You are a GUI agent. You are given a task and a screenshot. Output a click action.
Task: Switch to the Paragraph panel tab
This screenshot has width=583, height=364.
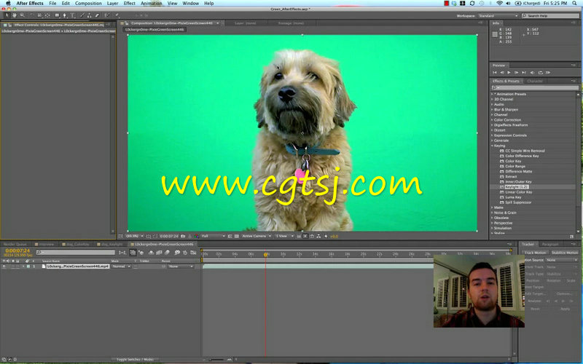point(550,245)
